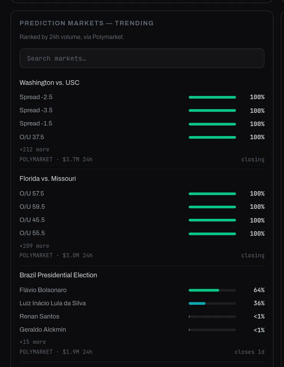The height and width of the screenshot is (367, 284).
Task: Click POLYMARKET · $3.0M 24h label
Action: coord(56,255)
